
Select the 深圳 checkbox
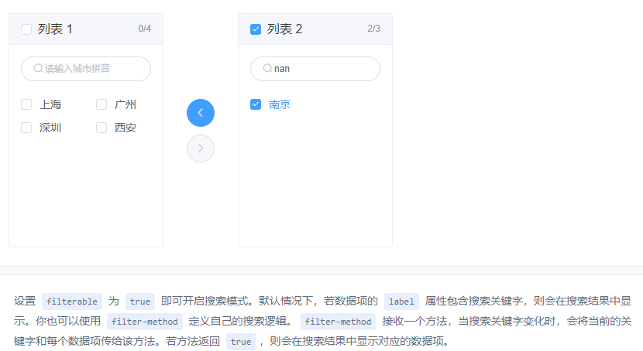[x=26, y=128]
